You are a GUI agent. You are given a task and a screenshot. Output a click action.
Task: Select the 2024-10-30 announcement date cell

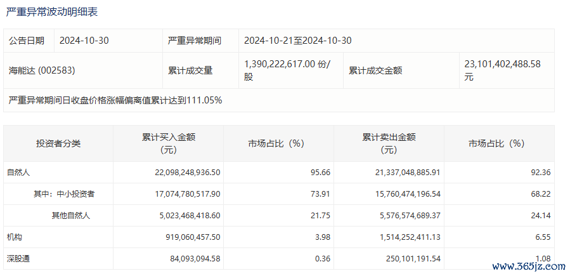[x=84, y=41]
